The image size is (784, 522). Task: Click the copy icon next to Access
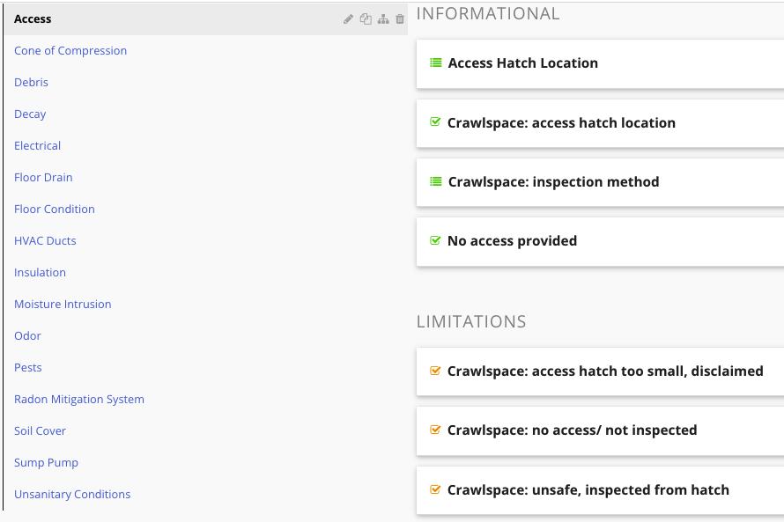tap(366, 19)
